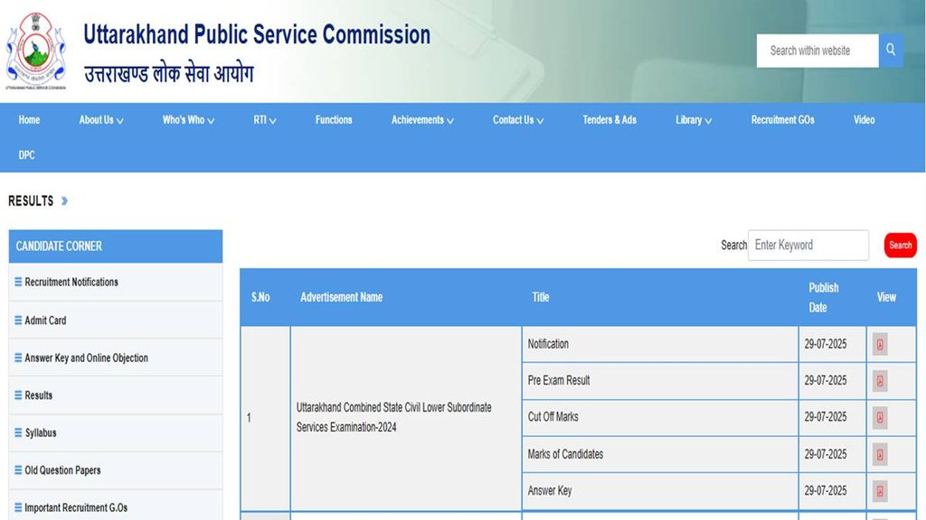
Task: Click list icon beside Syllabus
Action: point(18,432)
